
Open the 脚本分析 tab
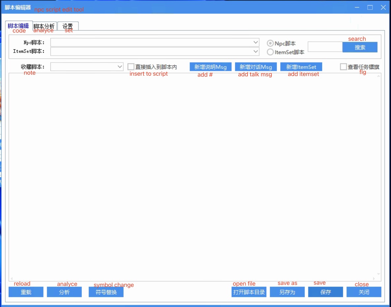click(x=44, y=26)
